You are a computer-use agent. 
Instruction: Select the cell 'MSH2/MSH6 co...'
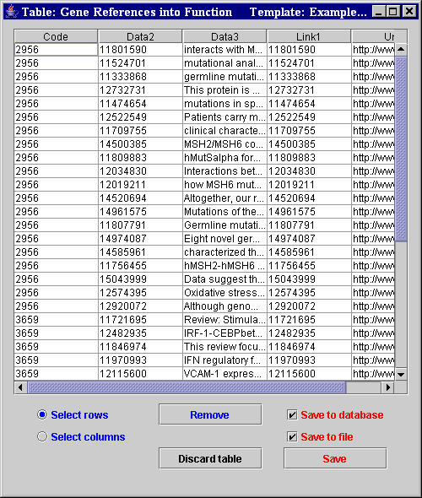(225, 144)
